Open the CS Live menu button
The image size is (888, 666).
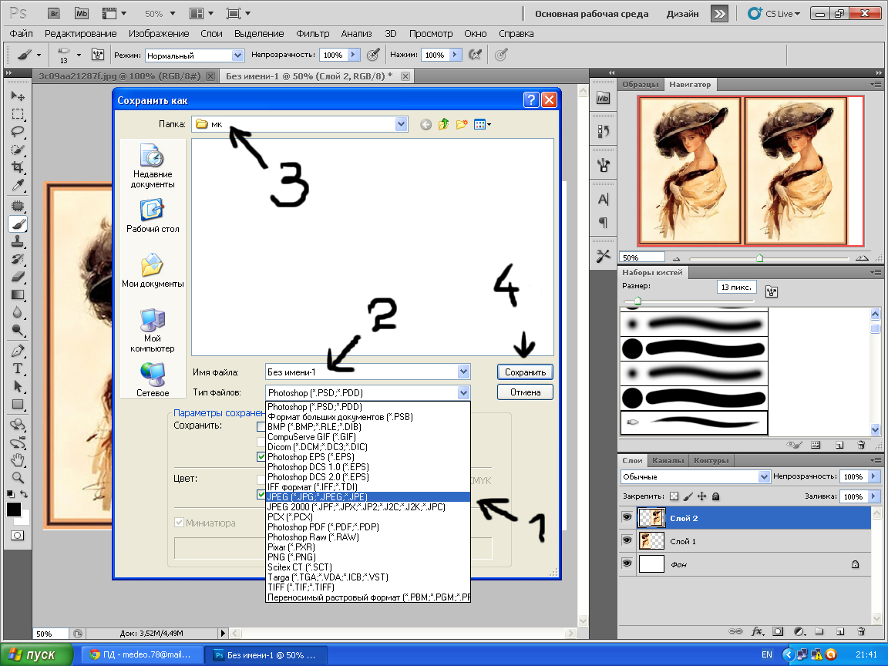coord(774,14)
